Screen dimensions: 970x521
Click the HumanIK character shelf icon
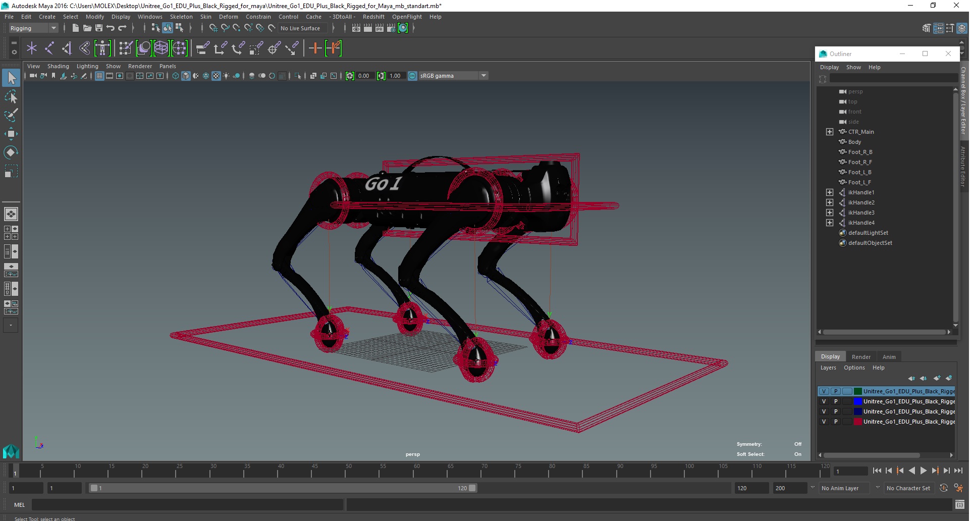102,48
